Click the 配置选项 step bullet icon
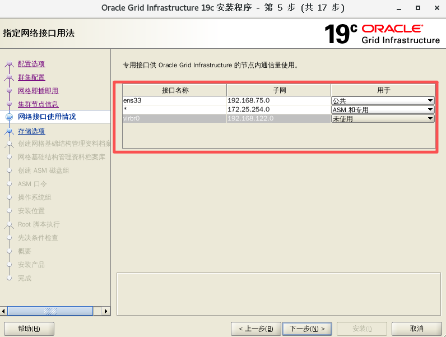The image size is (446, 337). point(10,63)
